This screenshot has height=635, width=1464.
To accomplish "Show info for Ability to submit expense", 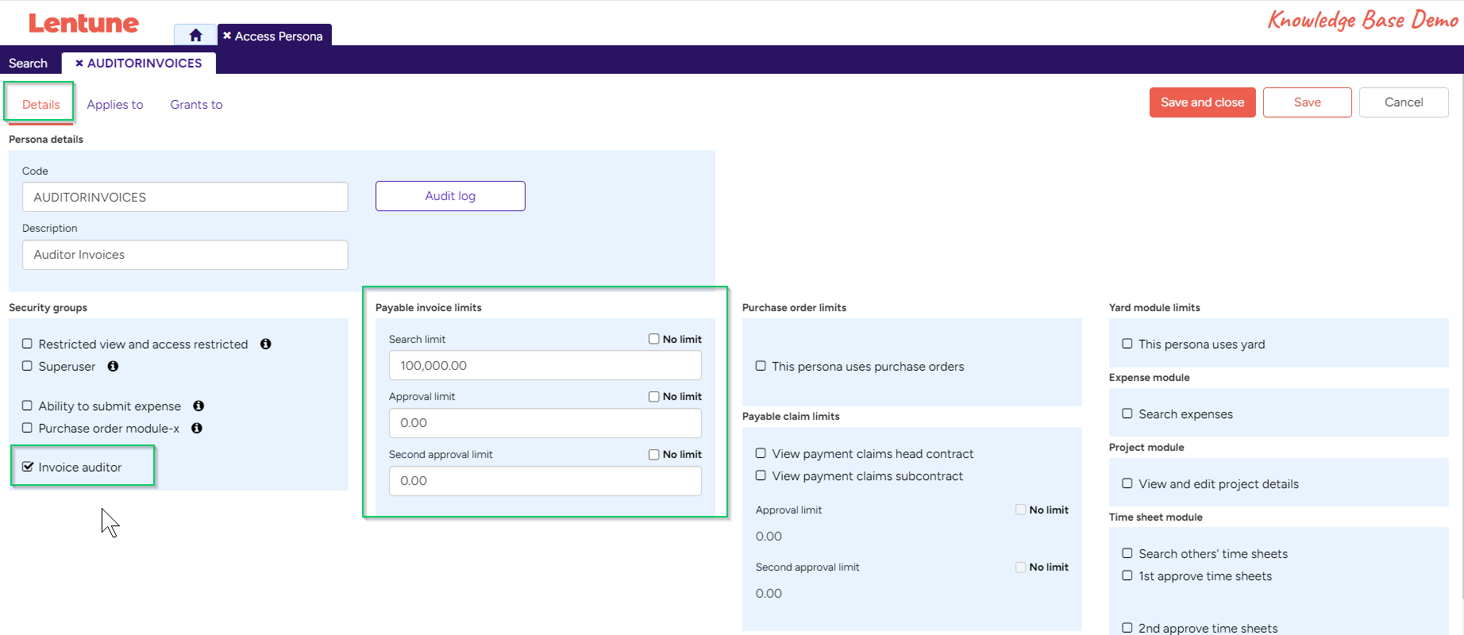I will coord(199,406).
